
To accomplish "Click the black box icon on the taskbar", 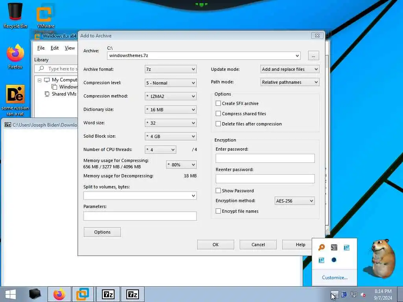I will [35, 294].
